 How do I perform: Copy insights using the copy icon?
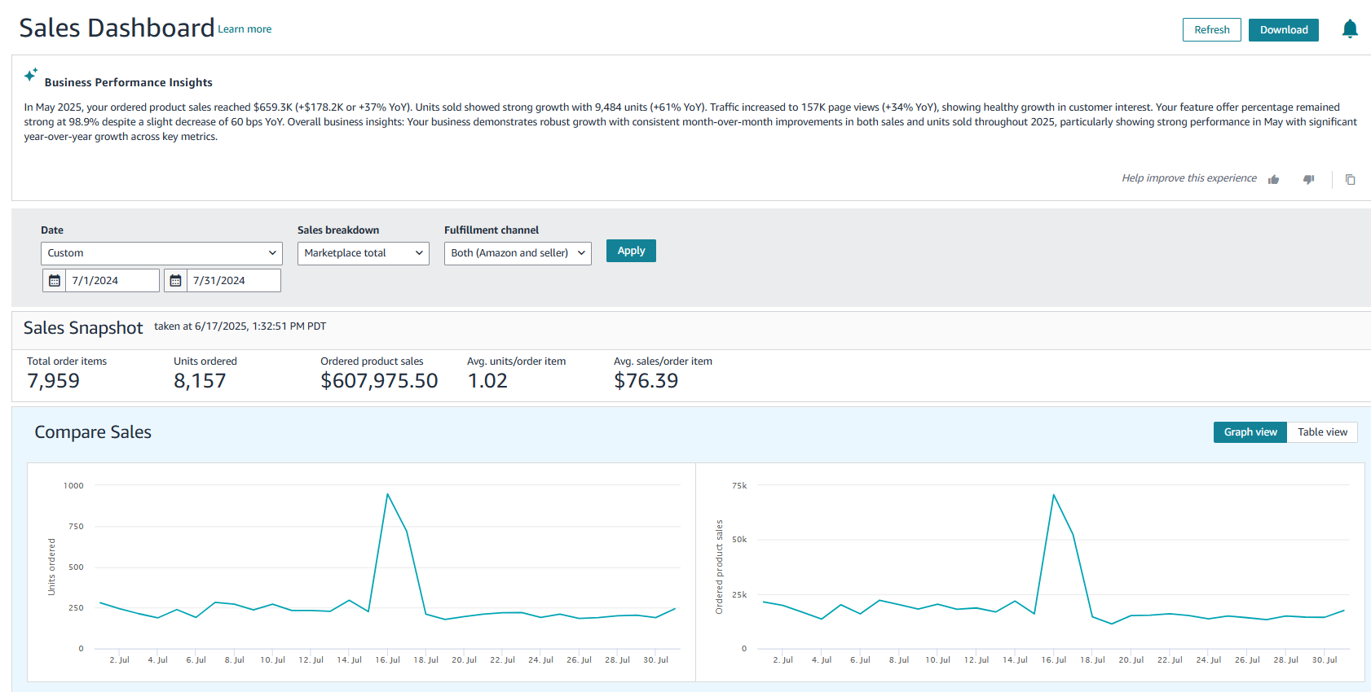click(1350, 179)
